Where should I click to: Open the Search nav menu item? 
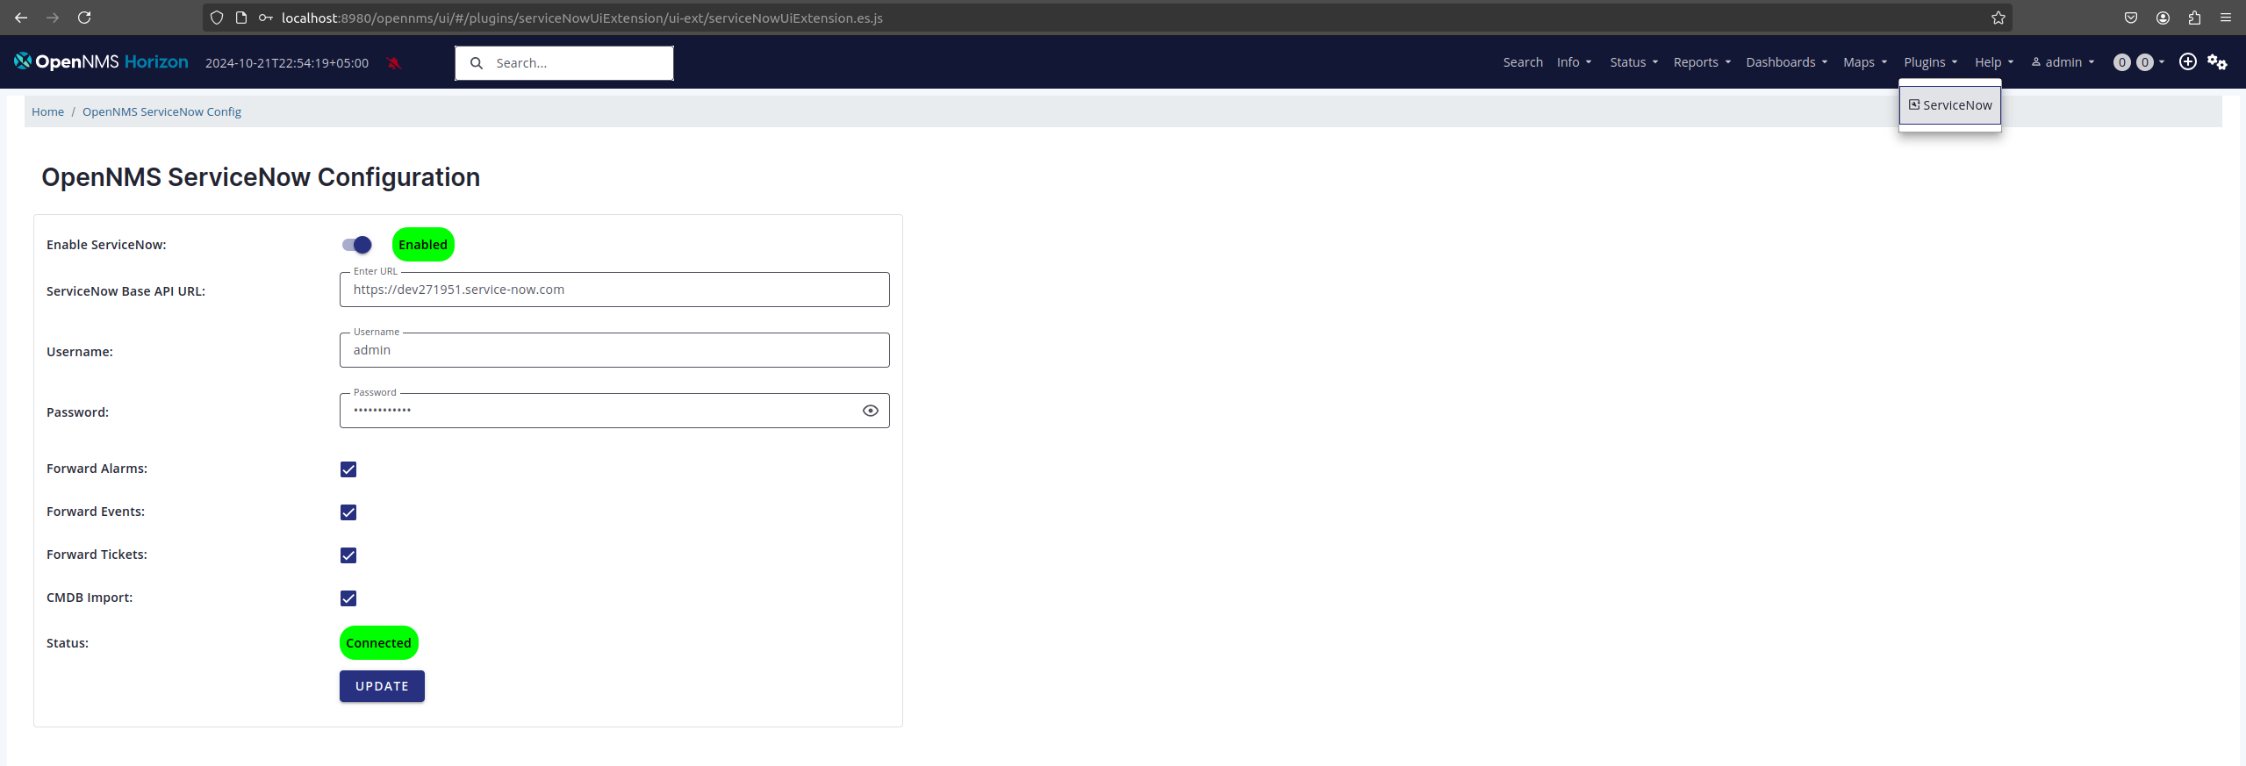click(x=1522, y=62)
